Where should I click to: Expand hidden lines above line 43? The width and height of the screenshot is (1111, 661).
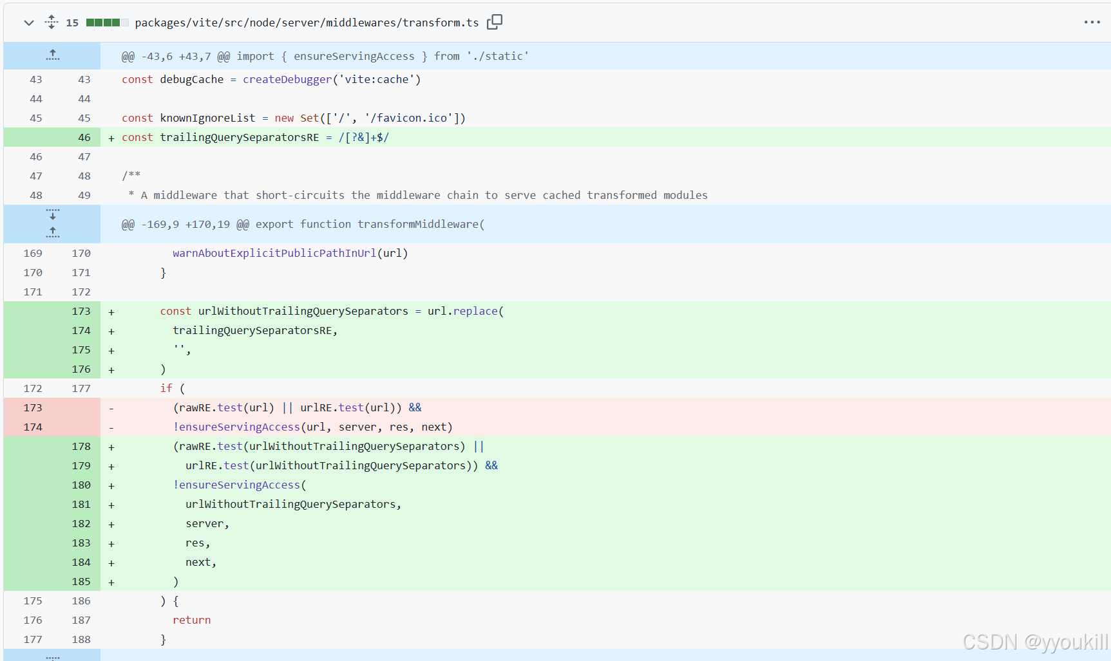[x=53, y=55]
